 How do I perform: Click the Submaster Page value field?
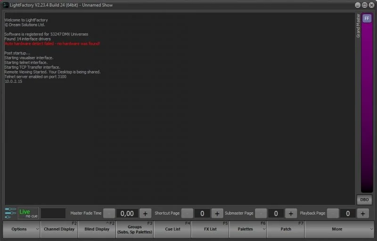[276, 213]
